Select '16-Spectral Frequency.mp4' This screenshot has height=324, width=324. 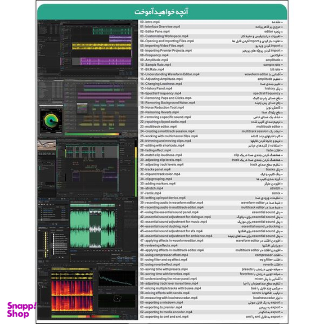tap(160, 93)
